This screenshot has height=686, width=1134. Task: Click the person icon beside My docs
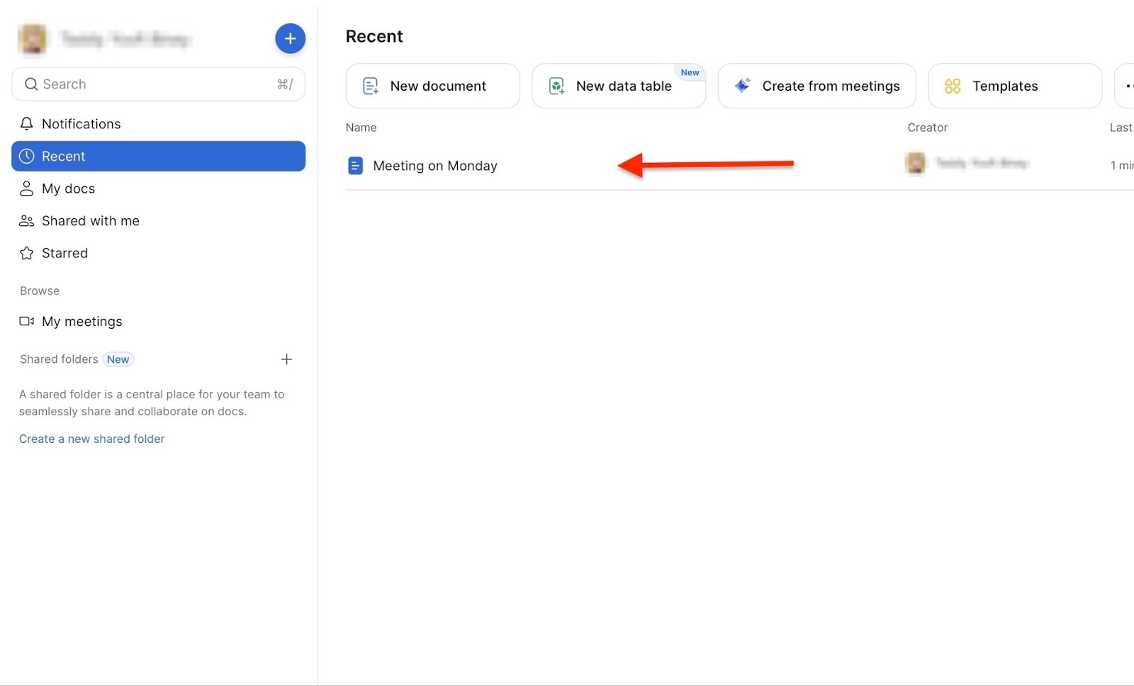point(27,189)
